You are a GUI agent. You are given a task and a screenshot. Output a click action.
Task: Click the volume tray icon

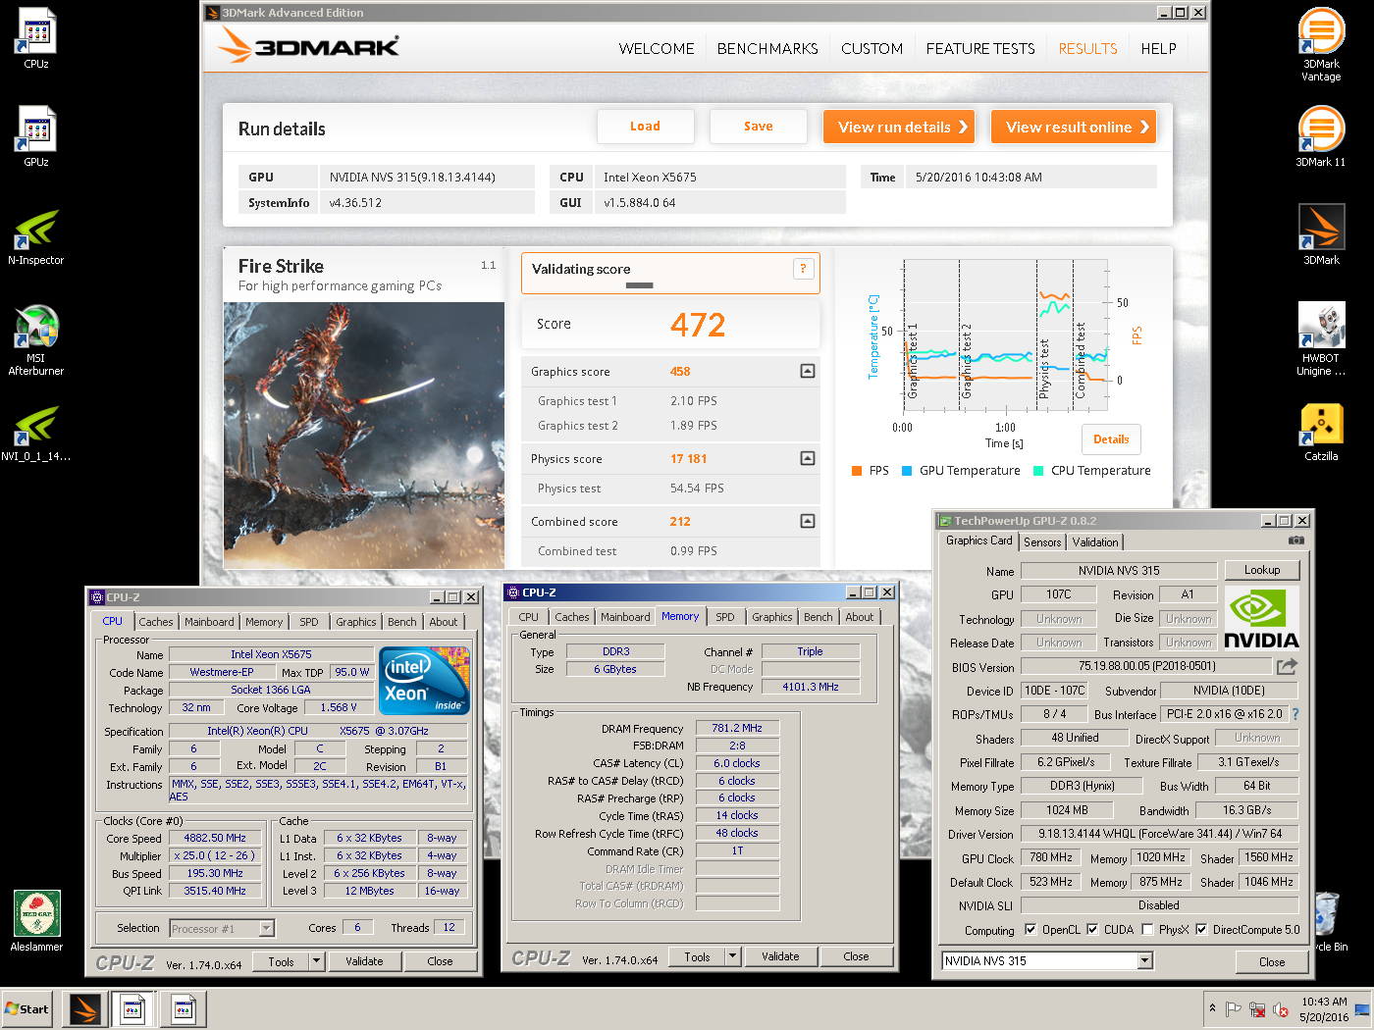click(x=1280, y=1009)
